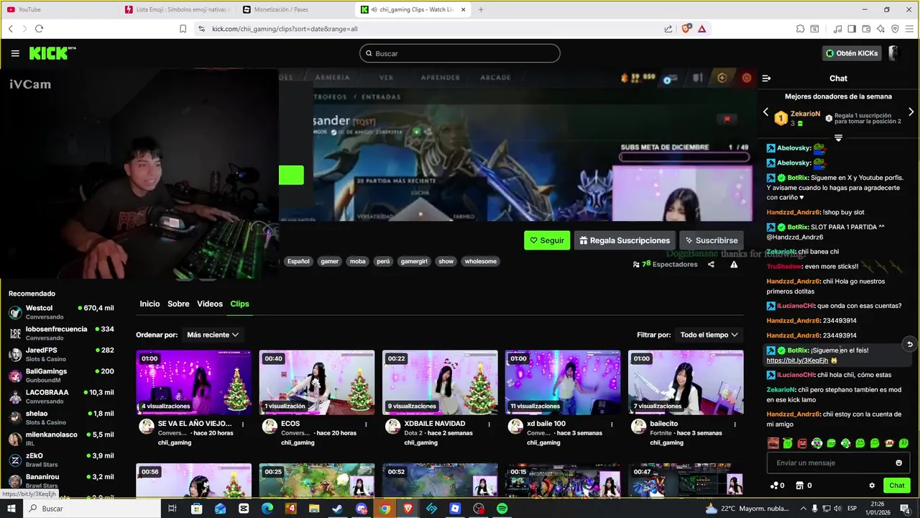Go to next top donor with right chevron
Image resolution: width=920 pixels, height=518 pixels.
click(911, 112)
